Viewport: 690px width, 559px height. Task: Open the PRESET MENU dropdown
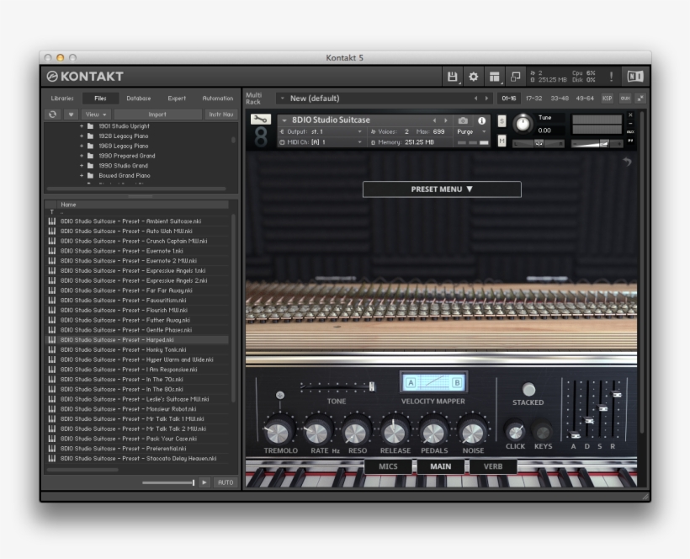click(x=442, y=189)
